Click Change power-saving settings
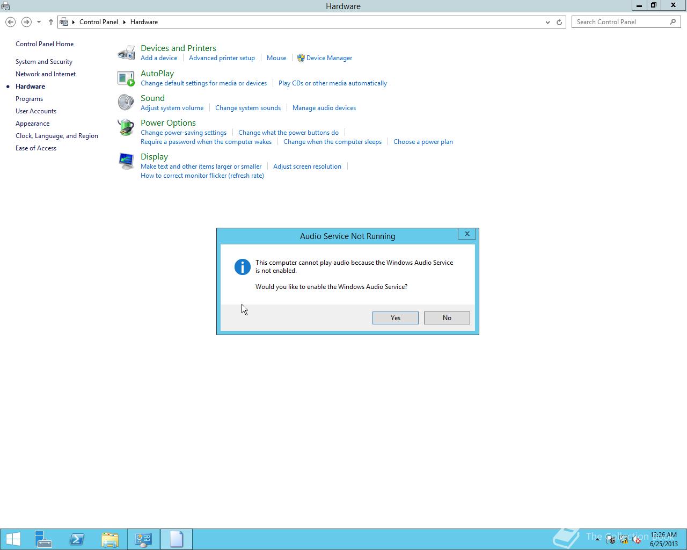Viewport: 687px width, 550px height. (x=184, y=133)
